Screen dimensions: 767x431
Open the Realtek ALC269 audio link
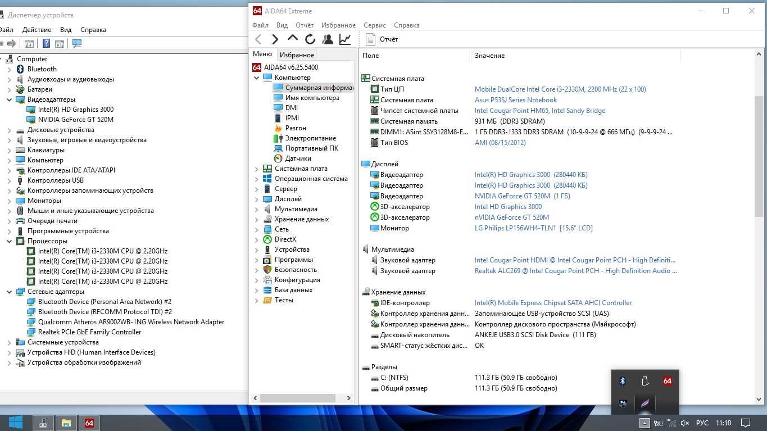[x=576, y=271]
